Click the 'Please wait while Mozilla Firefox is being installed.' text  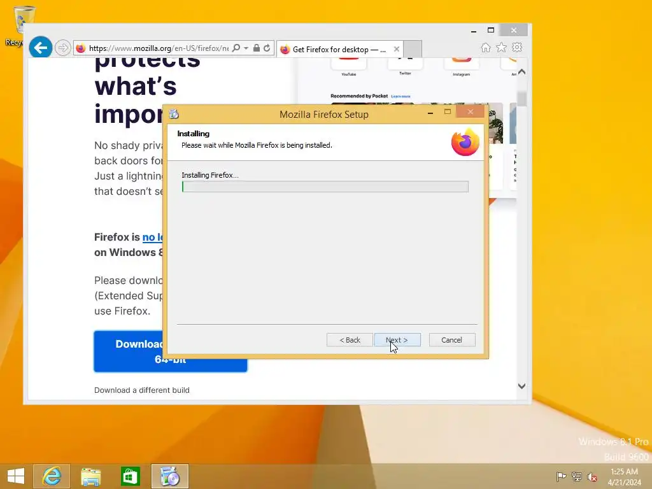click(x=257, y=145)
